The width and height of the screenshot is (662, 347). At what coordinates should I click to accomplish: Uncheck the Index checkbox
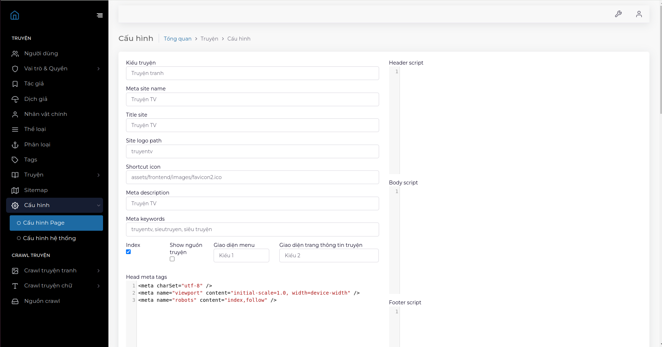click(129, 252)
